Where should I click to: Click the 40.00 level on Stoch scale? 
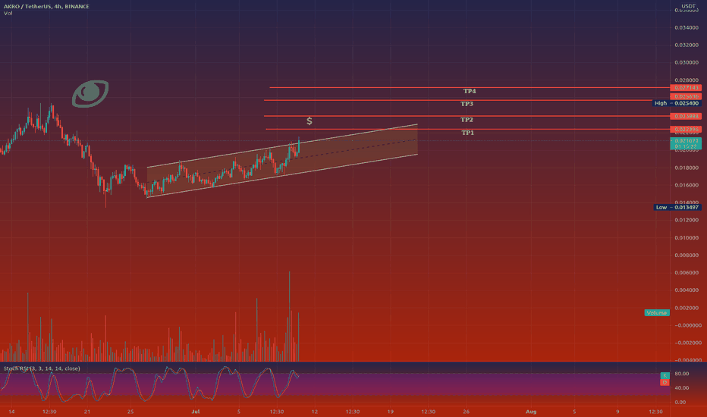pyautogui.click(x=682, y=387)
